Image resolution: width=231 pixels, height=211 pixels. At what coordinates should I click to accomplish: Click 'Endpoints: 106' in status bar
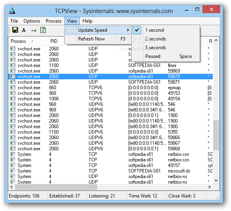(x=24, y=196)
